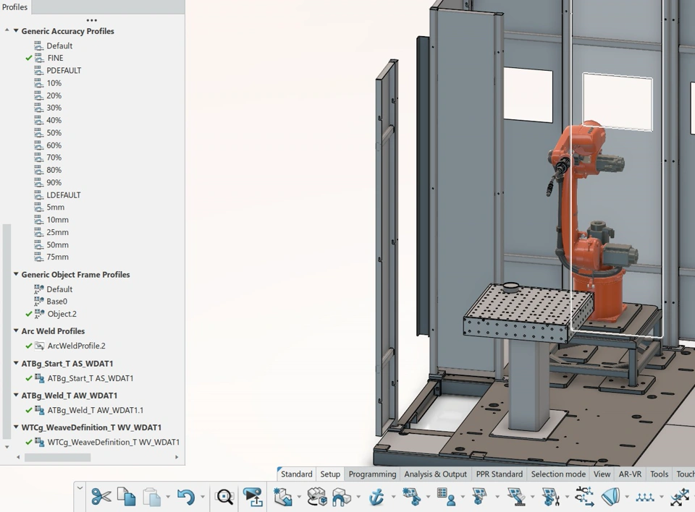Click the rotating boxes product icon
Screen dimensions: 695x512
[317, 497]
